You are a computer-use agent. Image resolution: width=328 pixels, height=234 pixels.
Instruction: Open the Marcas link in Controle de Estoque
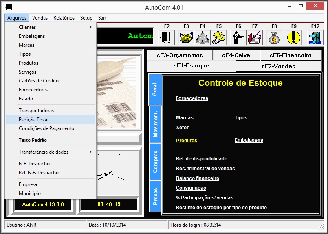coord(185,118)
